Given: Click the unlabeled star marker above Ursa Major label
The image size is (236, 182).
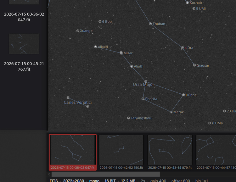Looking at the screenshot, I should (146, 81).
